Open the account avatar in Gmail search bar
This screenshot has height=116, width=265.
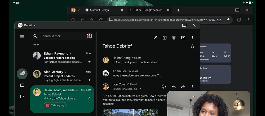[89, 36]
